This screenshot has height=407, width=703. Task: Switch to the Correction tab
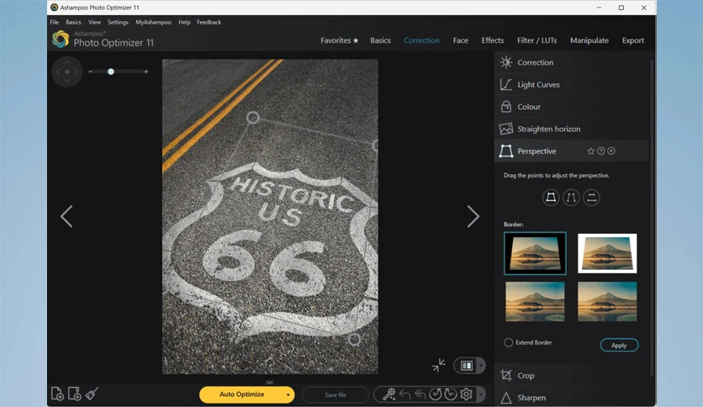[421, 40]
